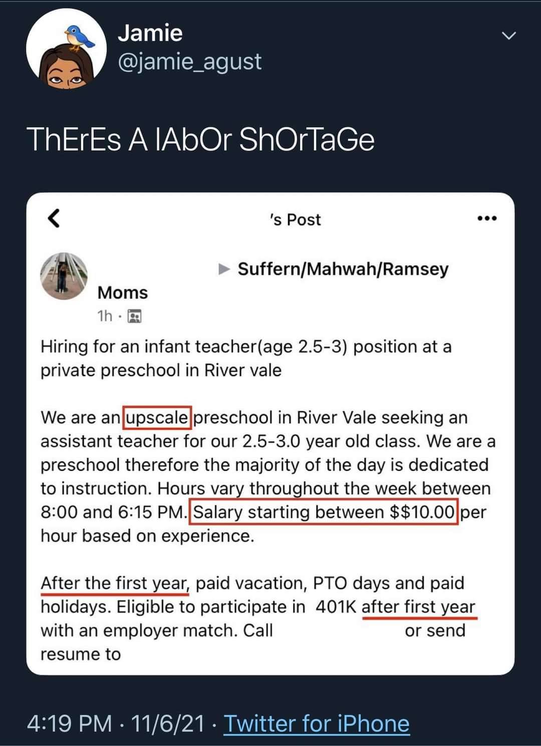Tap the arrow before Suffern/Mahwah/Ramsey
This screenshot has height=746, width=541.
click(224, 269)
